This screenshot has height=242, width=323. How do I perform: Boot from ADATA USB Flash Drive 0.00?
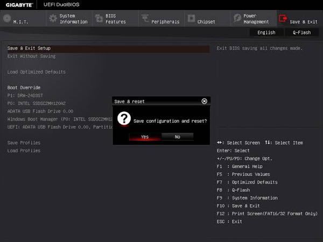[40, 111]
